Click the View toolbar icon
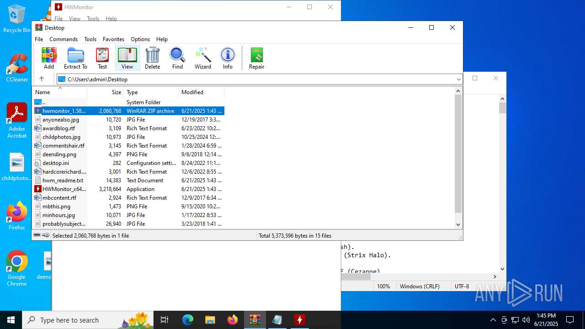585x329 pixels. tap(127, 58)
